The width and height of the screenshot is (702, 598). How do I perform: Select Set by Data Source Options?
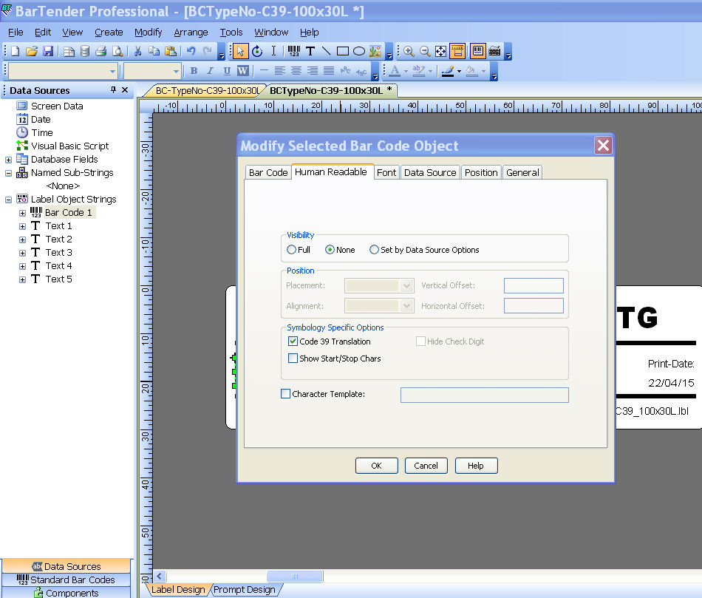point(424,250)
